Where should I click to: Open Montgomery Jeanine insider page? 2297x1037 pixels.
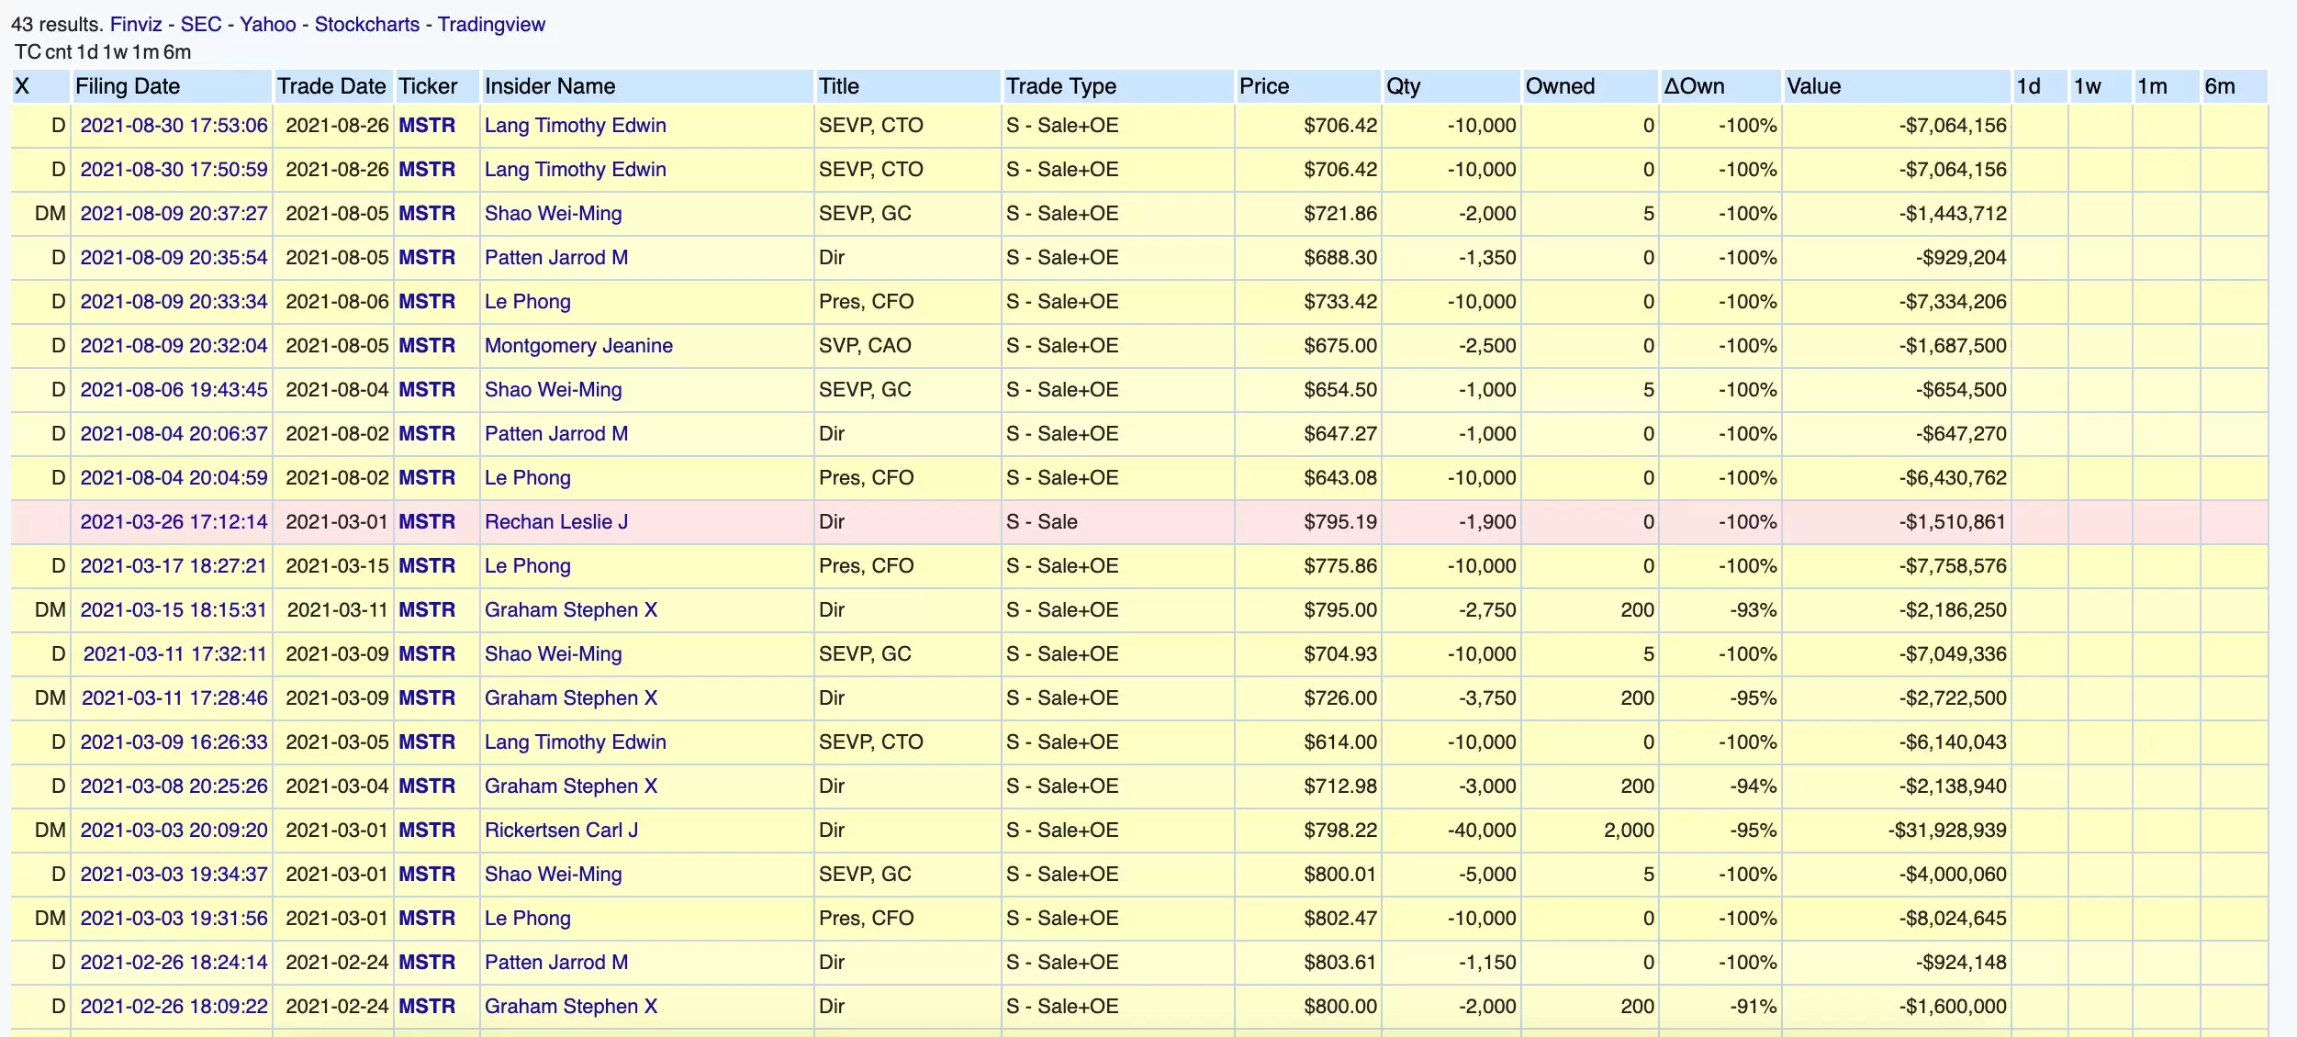click(578, 346)
